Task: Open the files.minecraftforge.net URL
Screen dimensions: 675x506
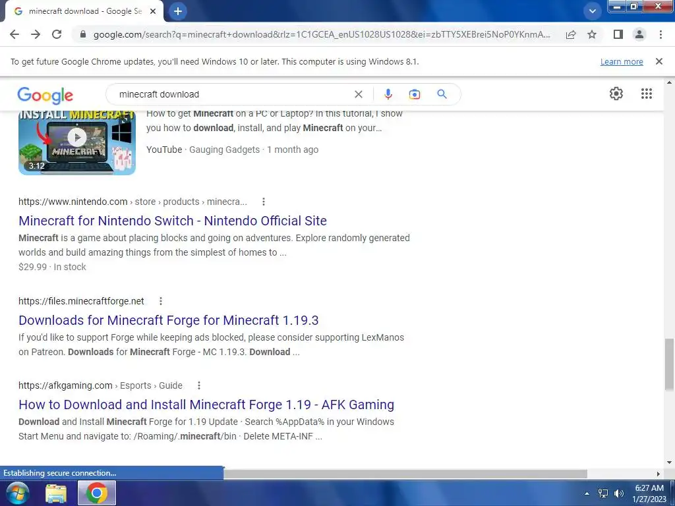Action: pos(81,301)
